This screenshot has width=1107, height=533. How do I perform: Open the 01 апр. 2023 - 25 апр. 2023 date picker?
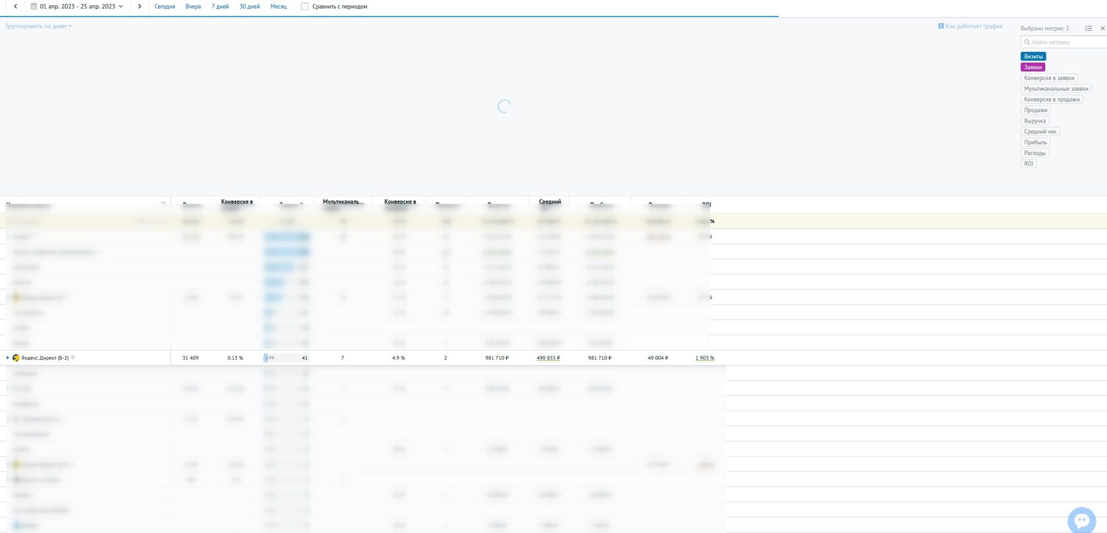click(x=77, y=7)
